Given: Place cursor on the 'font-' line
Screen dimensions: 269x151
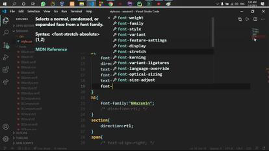Looking at the screenshot, I should pos(106,86).
